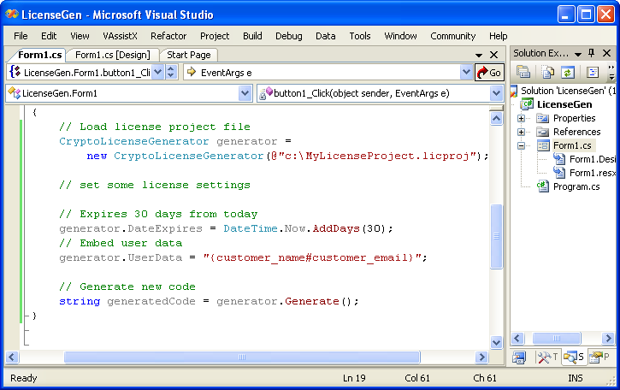The image size is (620, 390).
Task: Click the Go button
Action: (489, 73)
